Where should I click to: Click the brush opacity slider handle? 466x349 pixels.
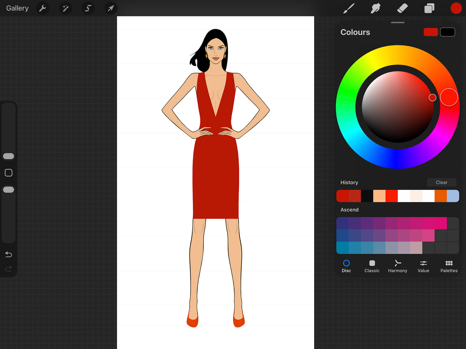(8, 189)
